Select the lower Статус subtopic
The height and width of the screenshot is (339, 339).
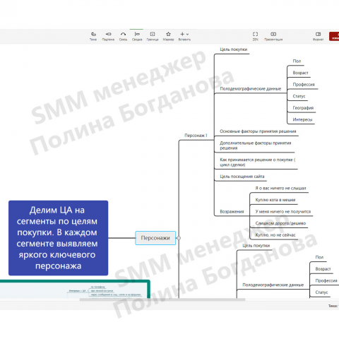pyautogui.click(x=321, y=292)
